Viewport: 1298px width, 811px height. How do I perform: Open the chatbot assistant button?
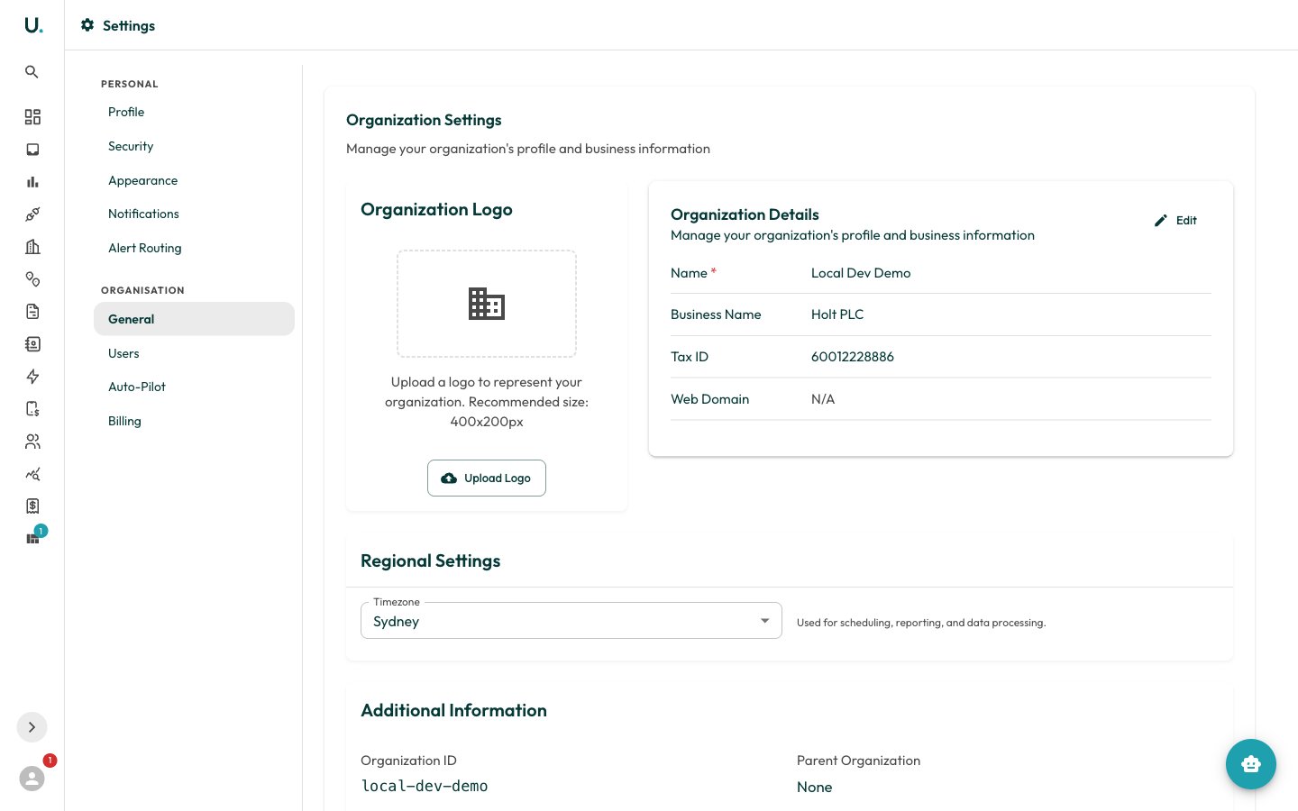tap(1250, 764)
